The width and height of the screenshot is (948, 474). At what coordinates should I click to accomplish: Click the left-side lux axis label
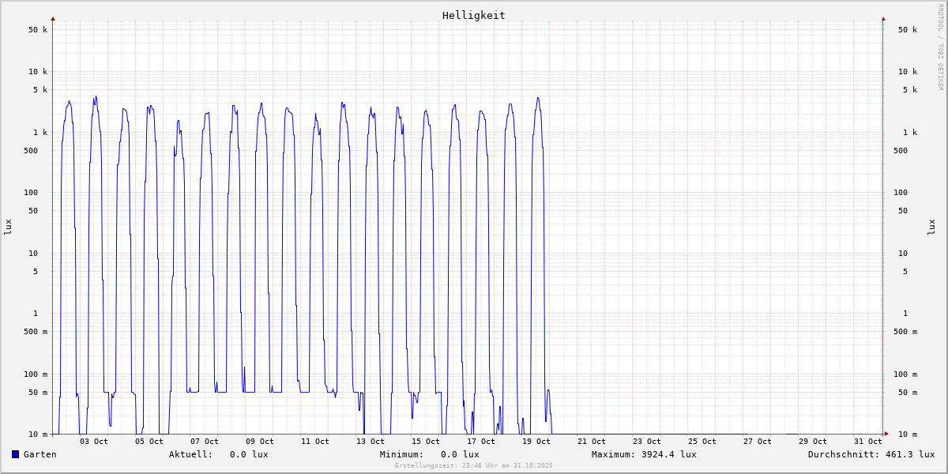click(8, 227)
